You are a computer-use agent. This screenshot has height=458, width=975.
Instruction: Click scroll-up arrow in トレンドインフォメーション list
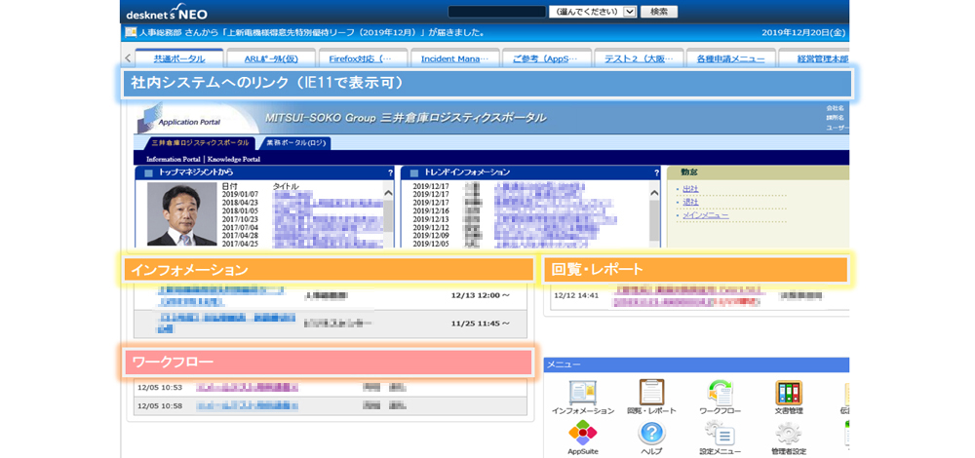(654, 193)
